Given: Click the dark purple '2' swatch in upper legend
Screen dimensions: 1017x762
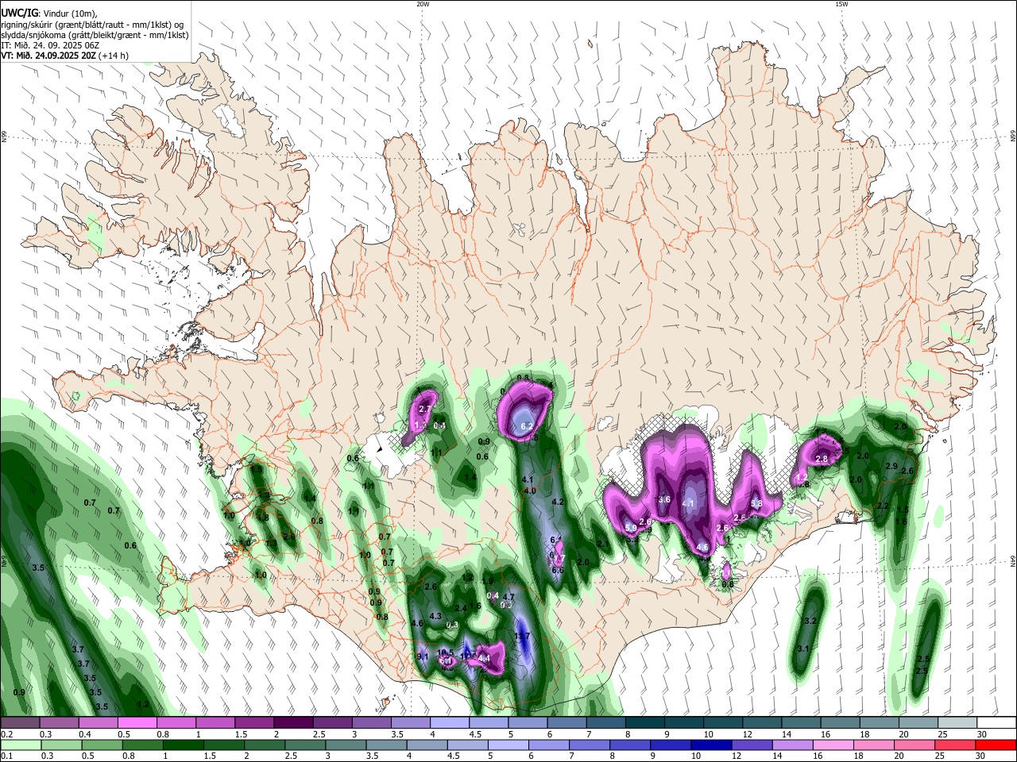Looking at the screenshot, I should [293, 722].
